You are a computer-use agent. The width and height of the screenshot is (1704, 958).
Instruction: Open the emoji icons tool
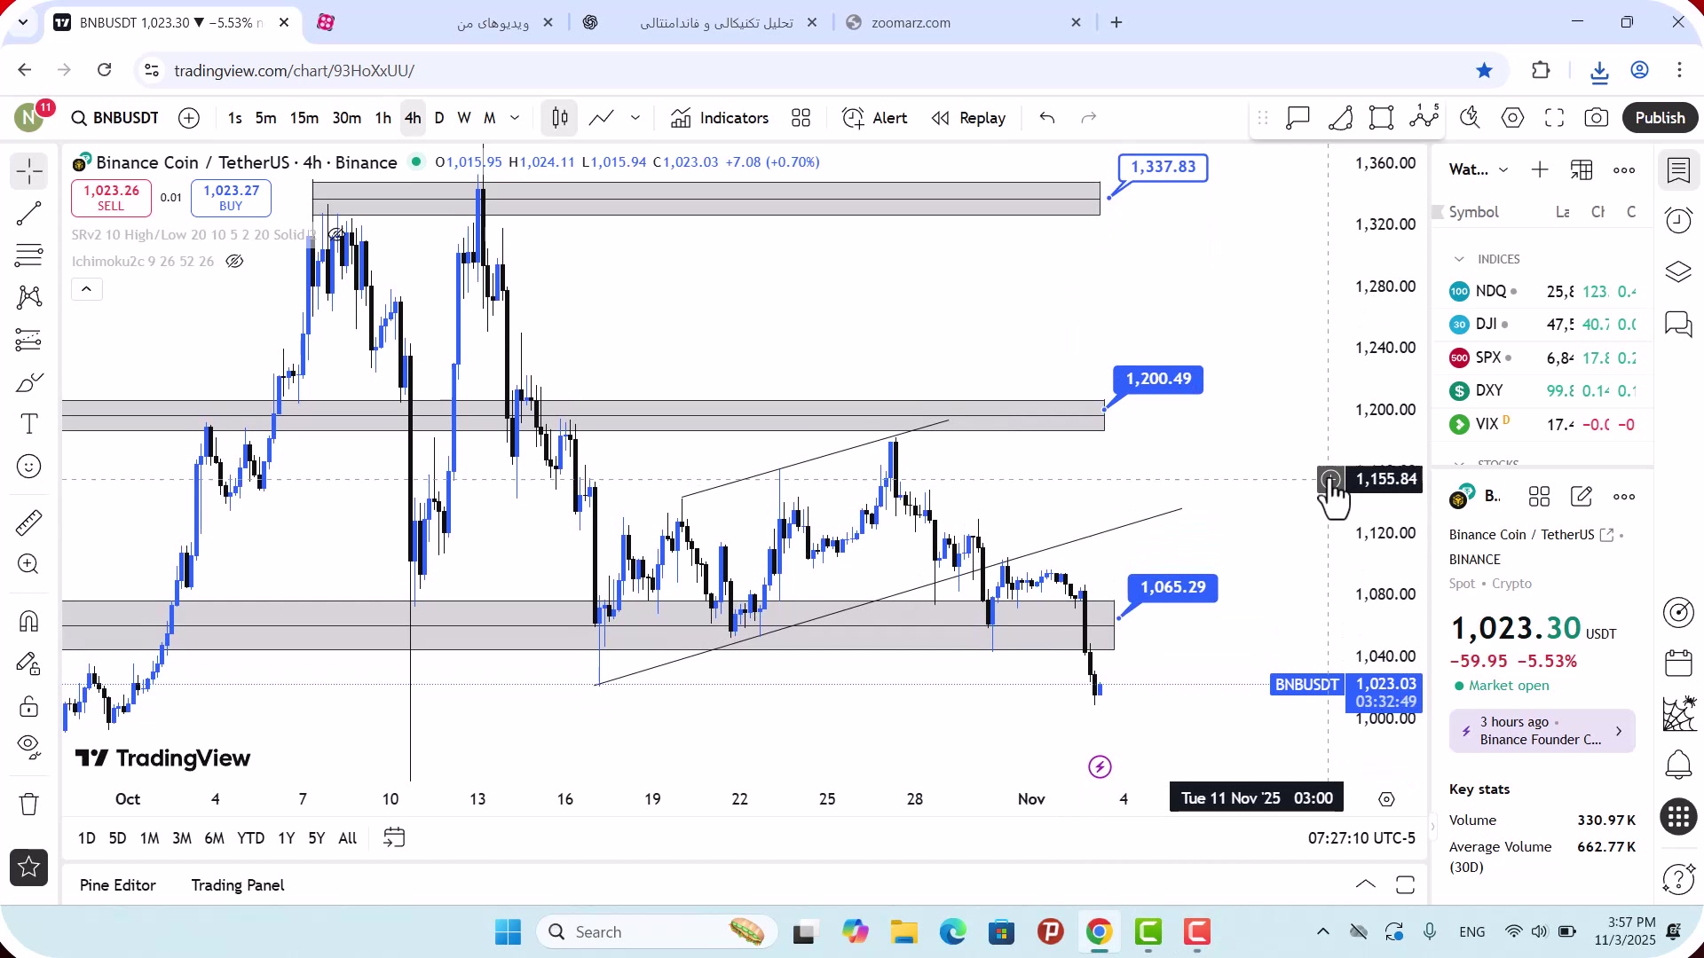pyautogui.click(x=28, y=467)
